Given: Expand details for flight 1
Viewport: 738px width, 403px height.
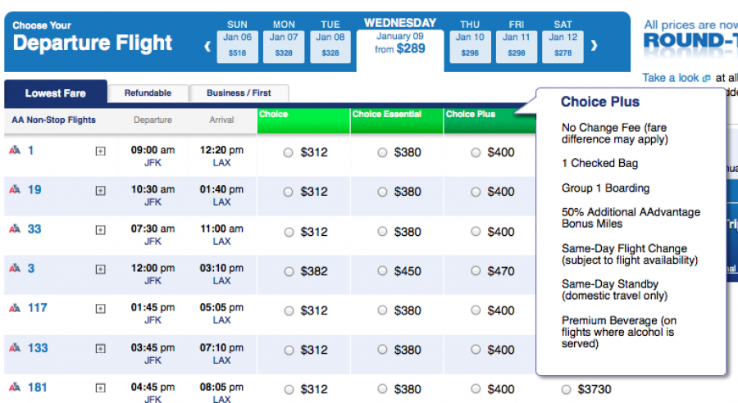Looking at the screenshot, I should coord(100,151).
